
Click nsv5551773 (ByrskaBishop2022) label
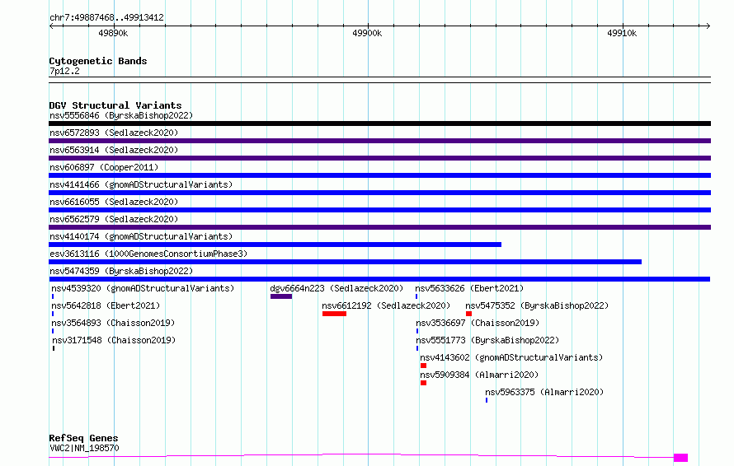coord(487,340)
